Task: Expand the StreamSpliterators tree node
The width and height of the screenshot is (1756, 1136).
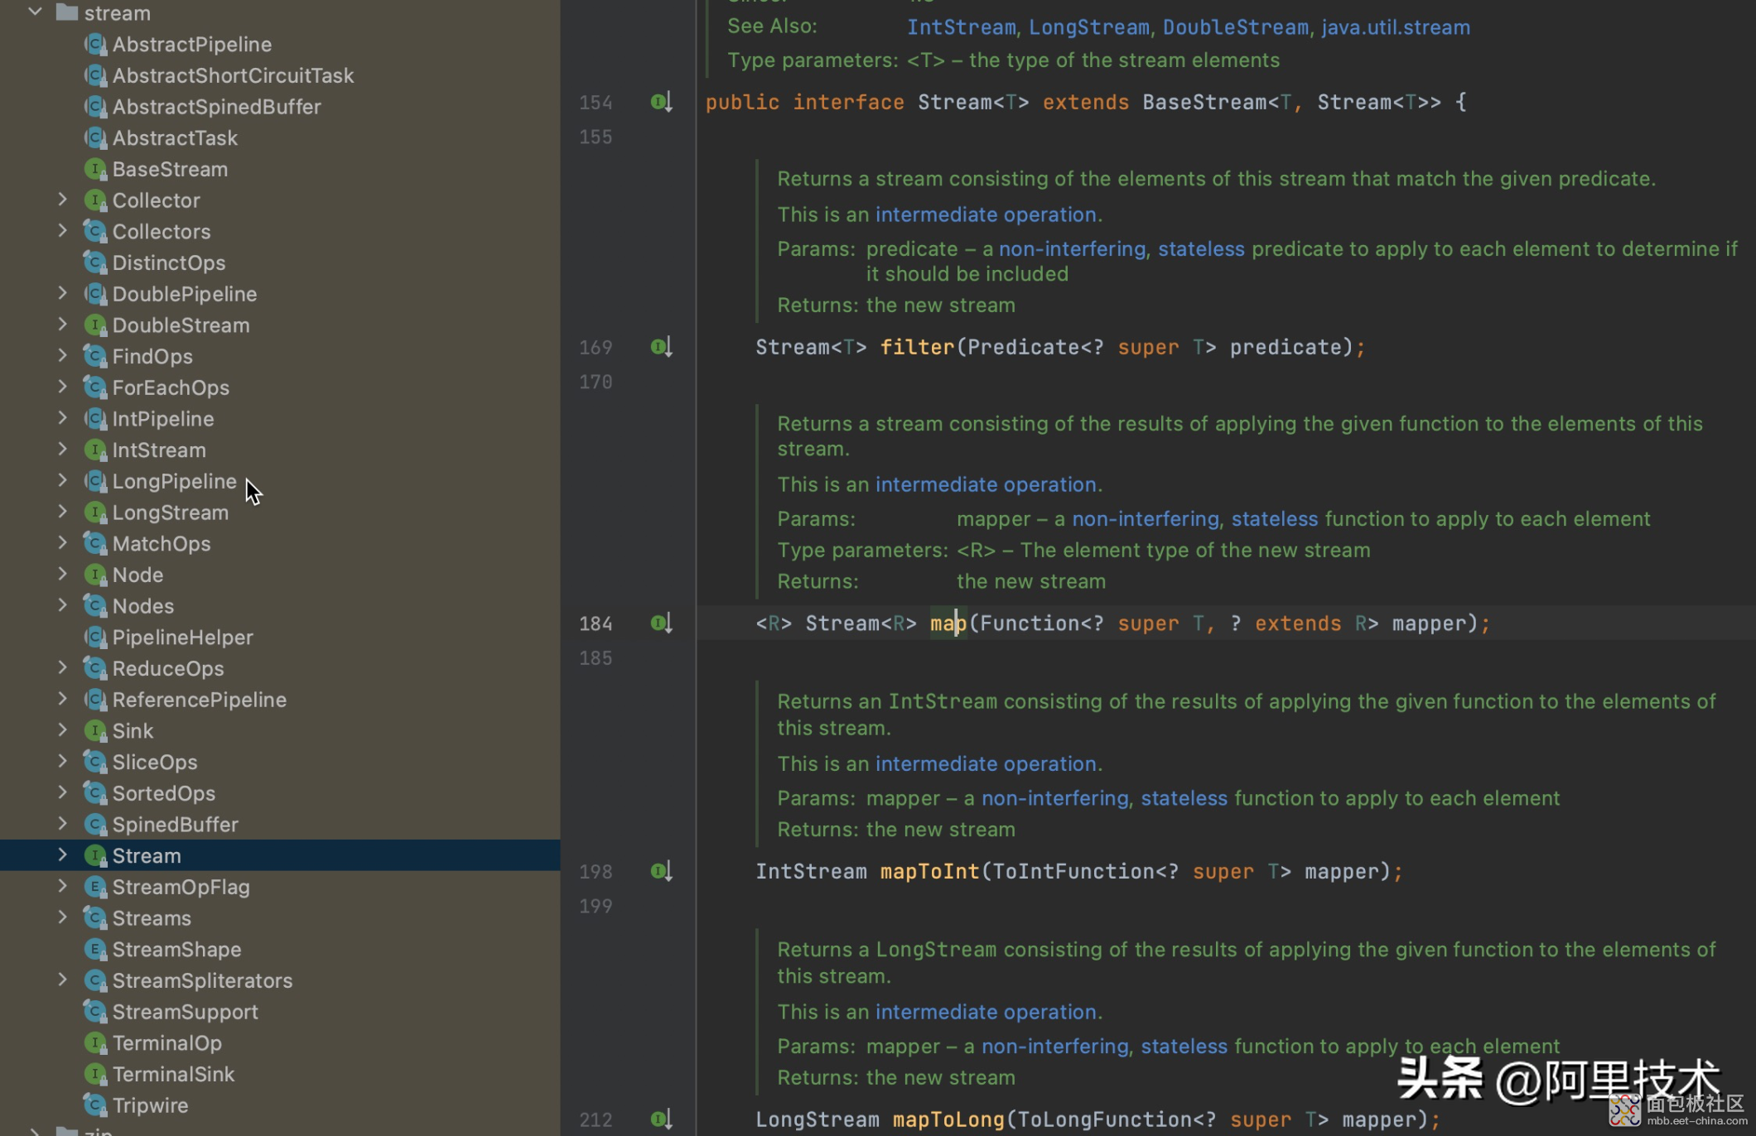Action: click(62, 980)
